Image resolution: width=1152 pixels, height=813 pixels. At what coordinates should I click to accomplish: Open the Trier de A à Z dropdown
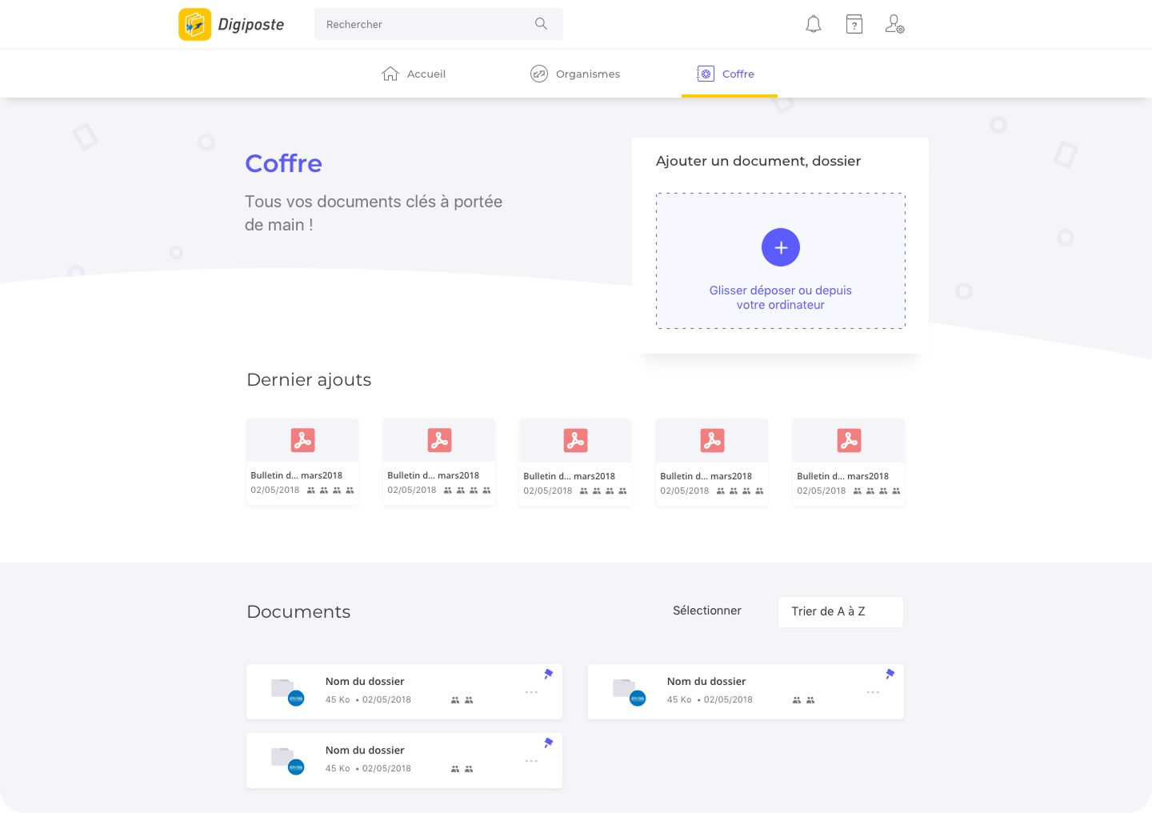click(x=840, y=611)
